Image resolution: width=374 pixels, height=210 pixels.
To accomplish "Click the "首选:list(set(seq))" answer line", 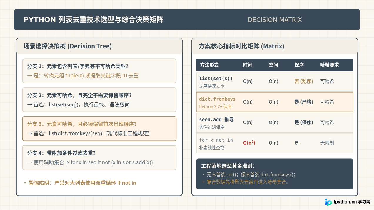I will (x=79, y=105).
